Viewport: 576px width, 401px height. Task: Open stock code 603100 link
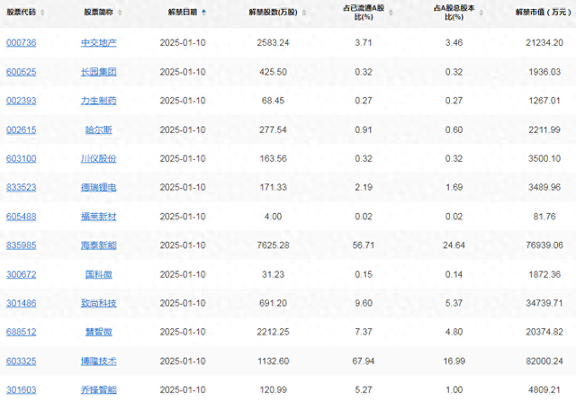[x=22, y=158]
